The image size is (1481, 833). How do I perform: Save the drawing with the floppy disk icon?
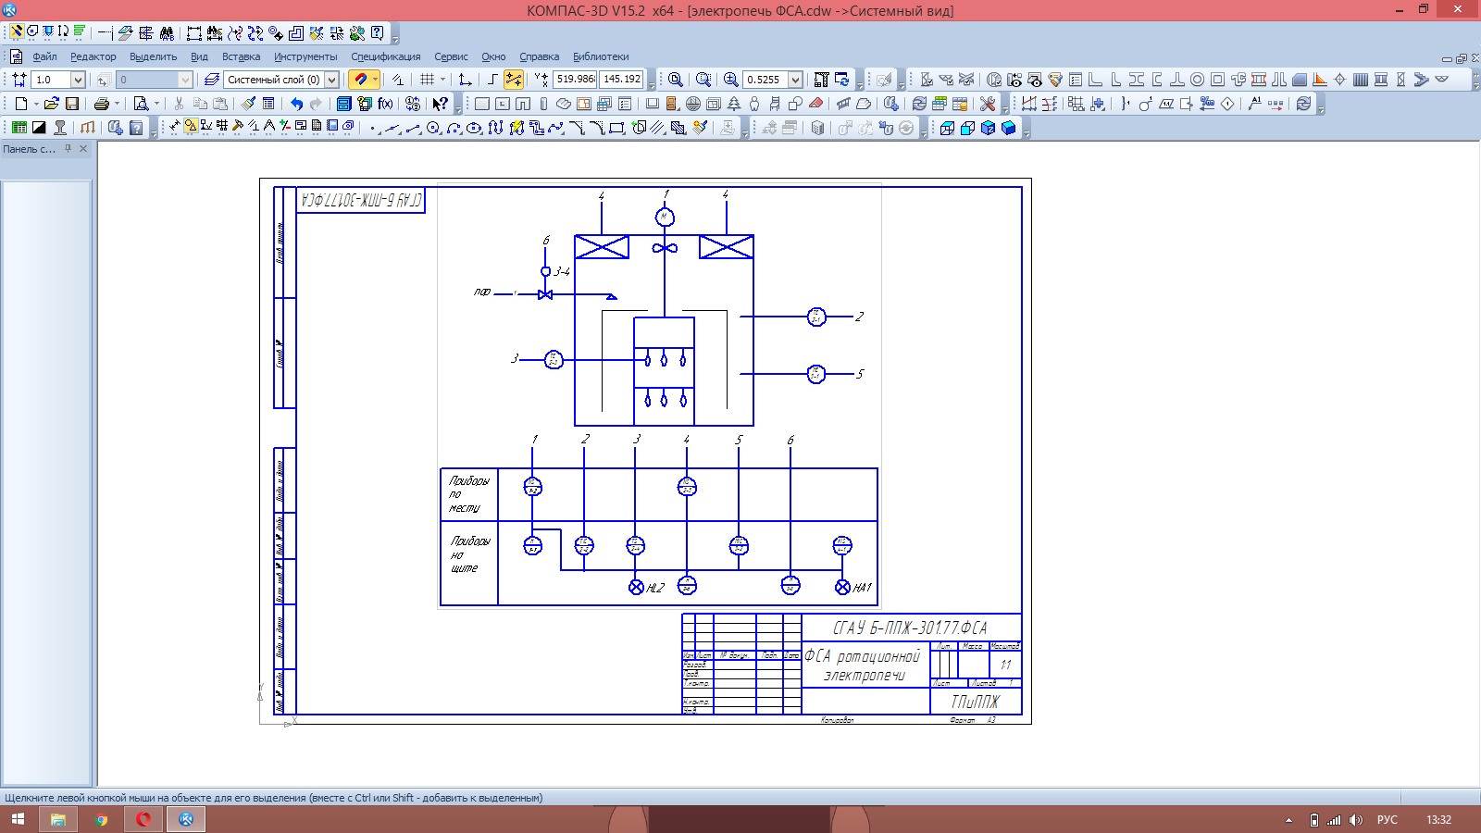click(72, 104)
